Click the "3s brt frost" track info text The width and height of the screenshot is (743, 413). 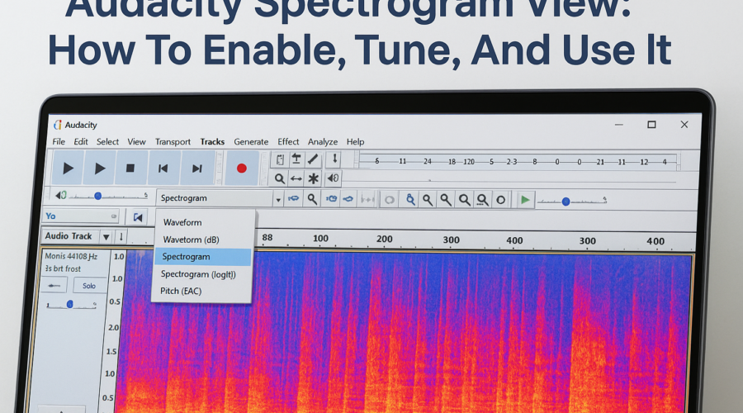[63, 268]
